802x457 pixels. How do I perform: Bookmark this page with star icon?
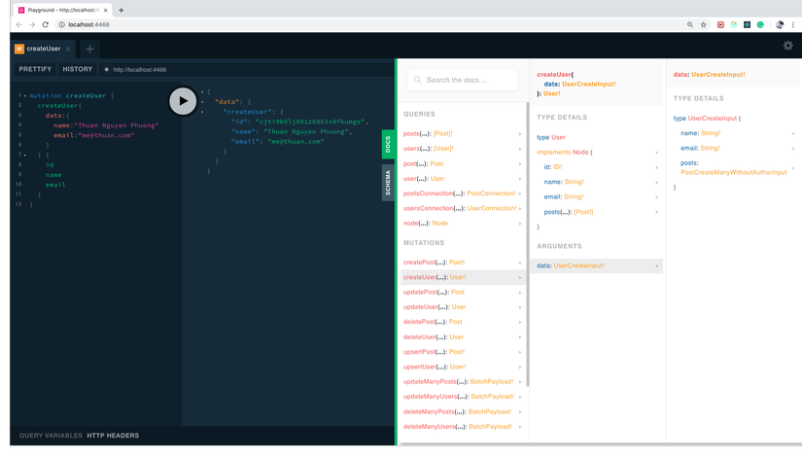click(x=703, y=24)
